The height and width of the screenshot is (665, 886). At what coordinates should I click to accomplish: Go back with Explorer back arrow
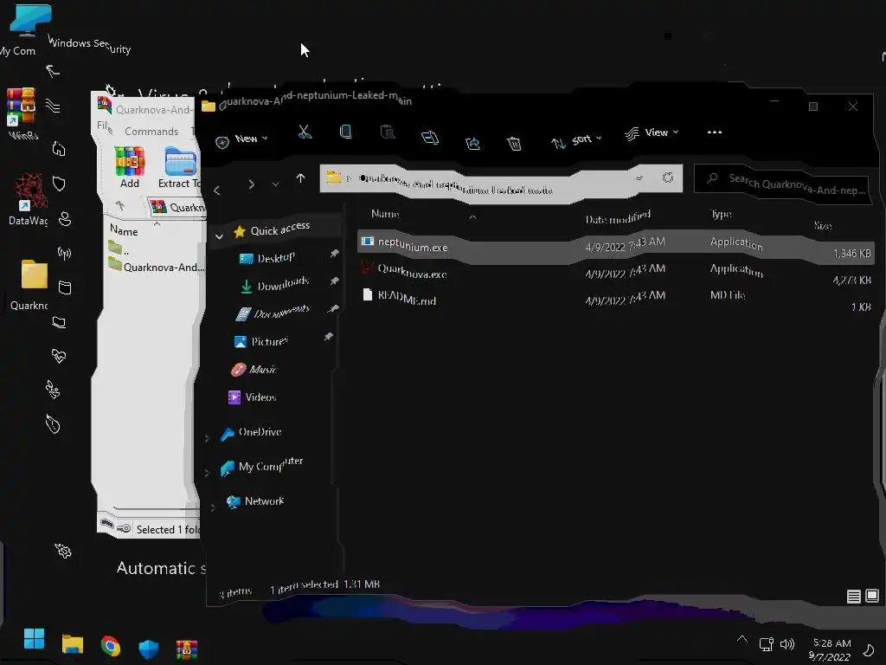217,190
